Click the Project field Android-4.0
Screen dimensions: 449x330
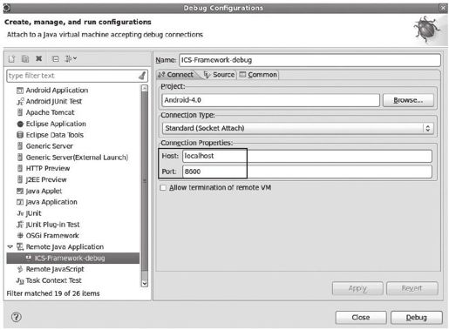pyautogui.click(x=270, y=100)
